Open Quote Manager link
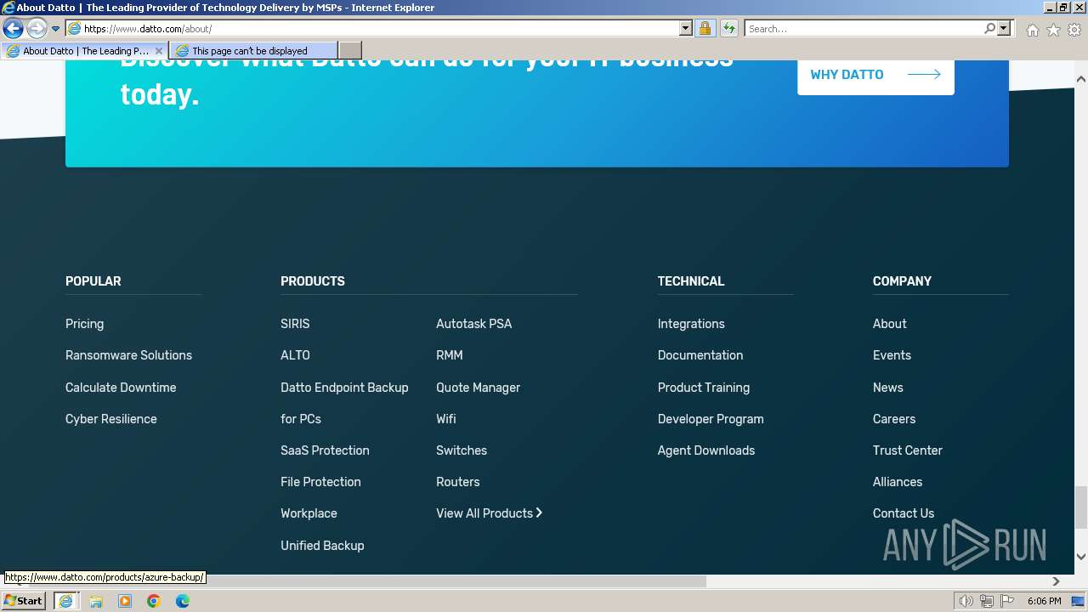 coord(478,388)
